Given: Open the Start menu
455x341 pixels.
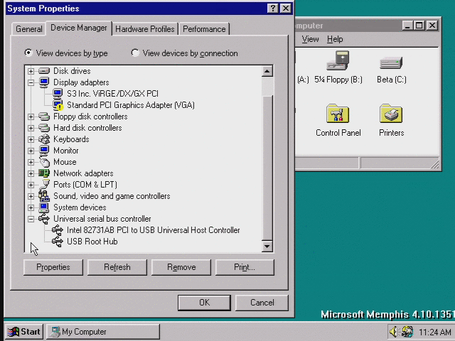Looking at the screenshot, I should coord(24,332).
